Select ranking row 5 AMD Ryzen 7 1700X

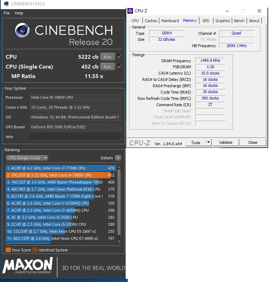[x=61, y=196]
